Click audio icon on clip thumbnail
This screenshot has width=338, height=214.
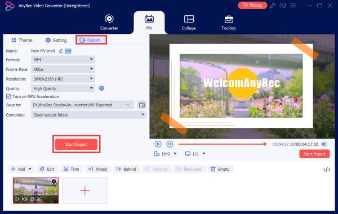pos(25,199)
